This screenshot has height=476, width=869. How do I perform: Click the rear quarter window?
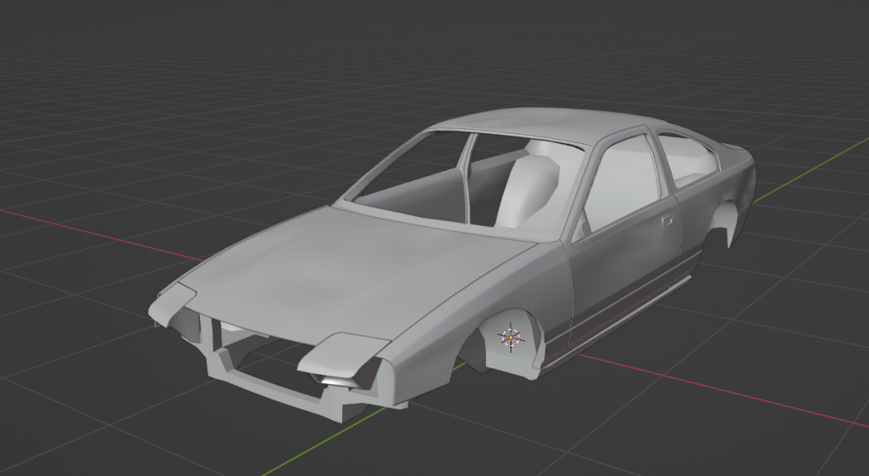point(687,158)
